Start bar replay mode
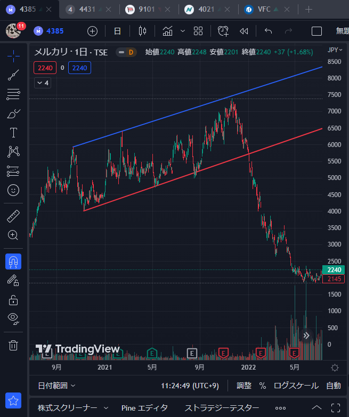The image size is (349, 417). [x=244, y=31]
